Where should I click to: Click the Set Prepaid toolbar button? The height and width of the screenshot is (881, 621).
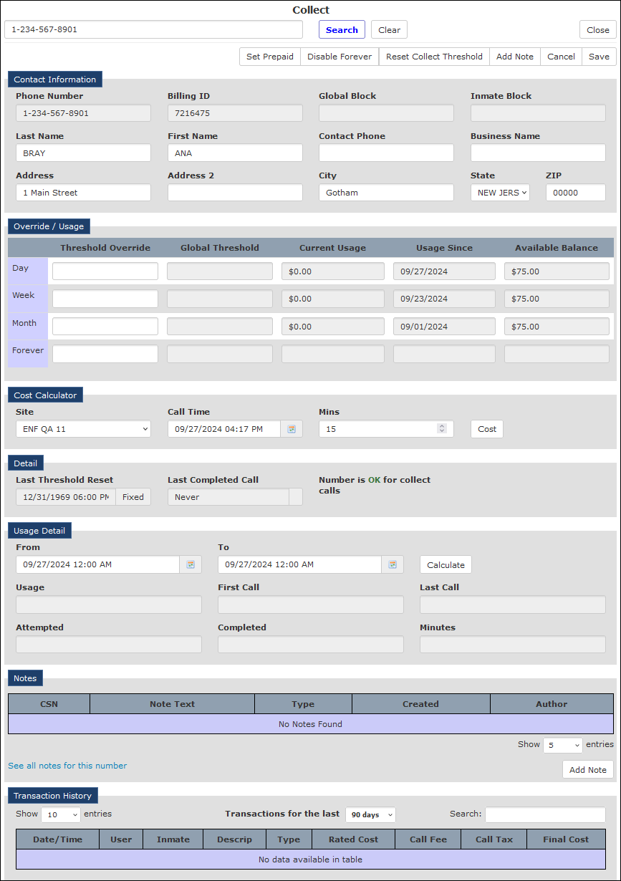[270, 57]
